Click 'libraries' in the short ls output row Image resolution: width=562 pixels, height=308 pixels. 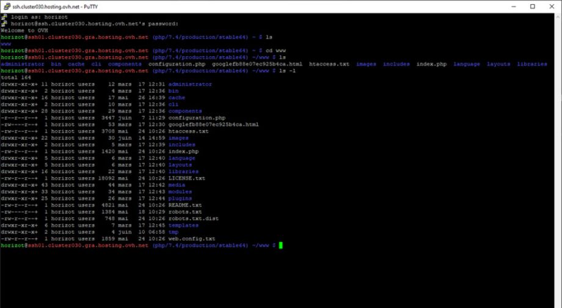[x=532, y=64]
